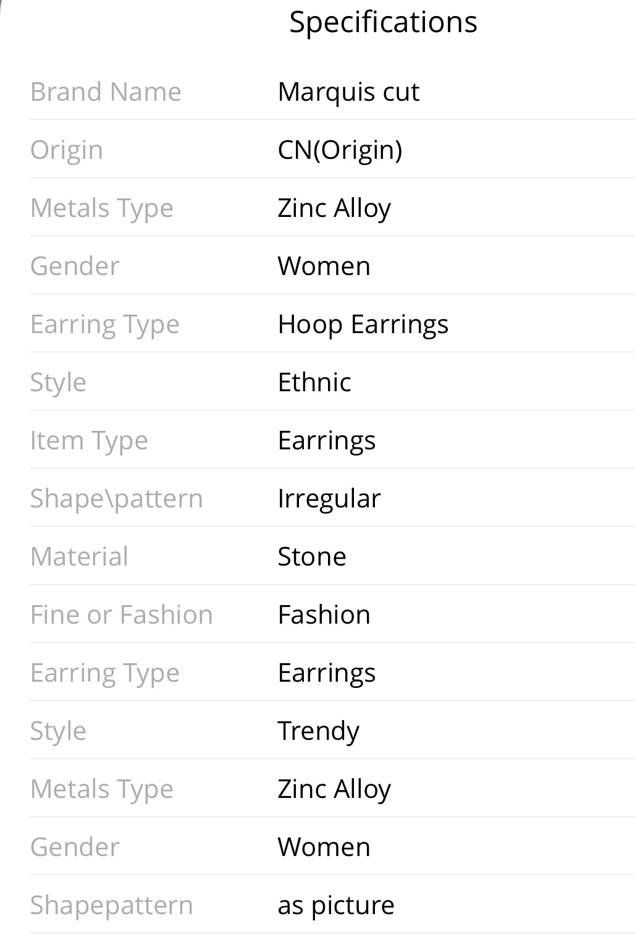Select the Shape\pattern label
Viewport: 635px width, 937px height.
point(116,498)
